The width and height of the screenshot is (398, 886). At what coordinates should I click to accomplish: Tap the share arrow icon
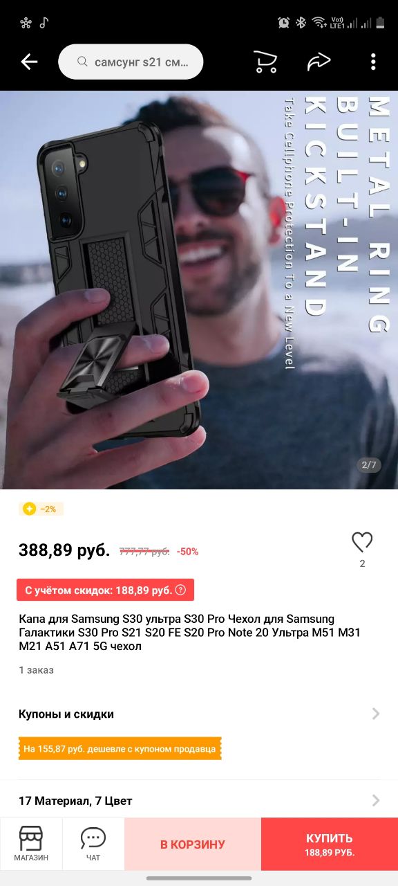click(x=319, y=62)
